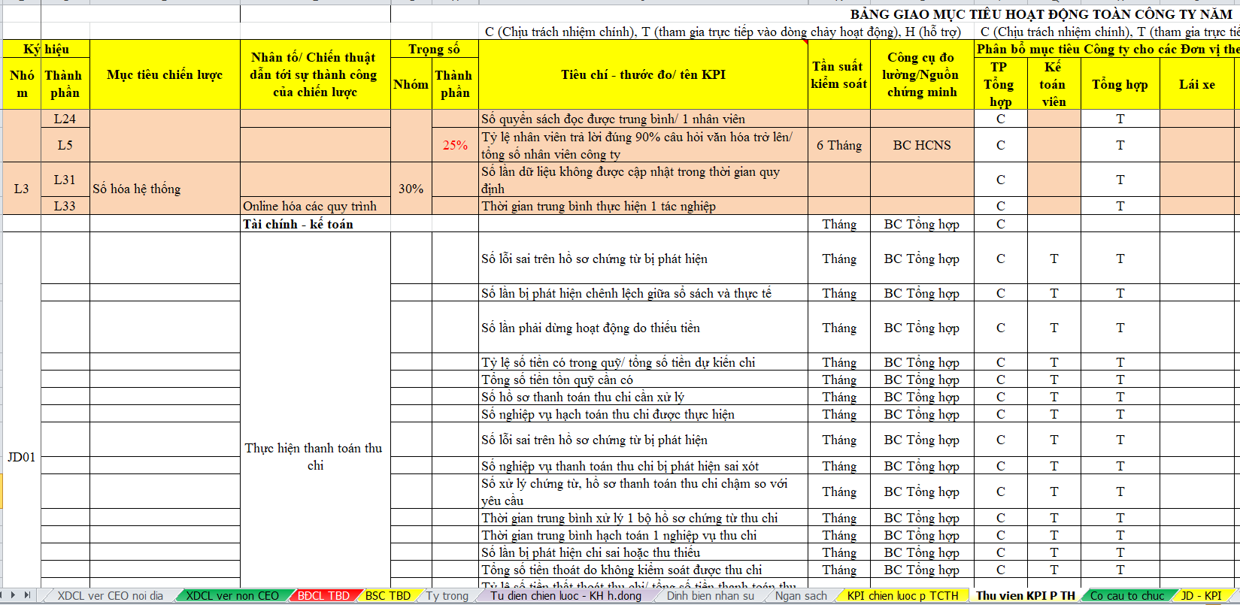Open the JD - KPI sheet tab
Screen dimensions: 1240x605
click(1201, 596)
